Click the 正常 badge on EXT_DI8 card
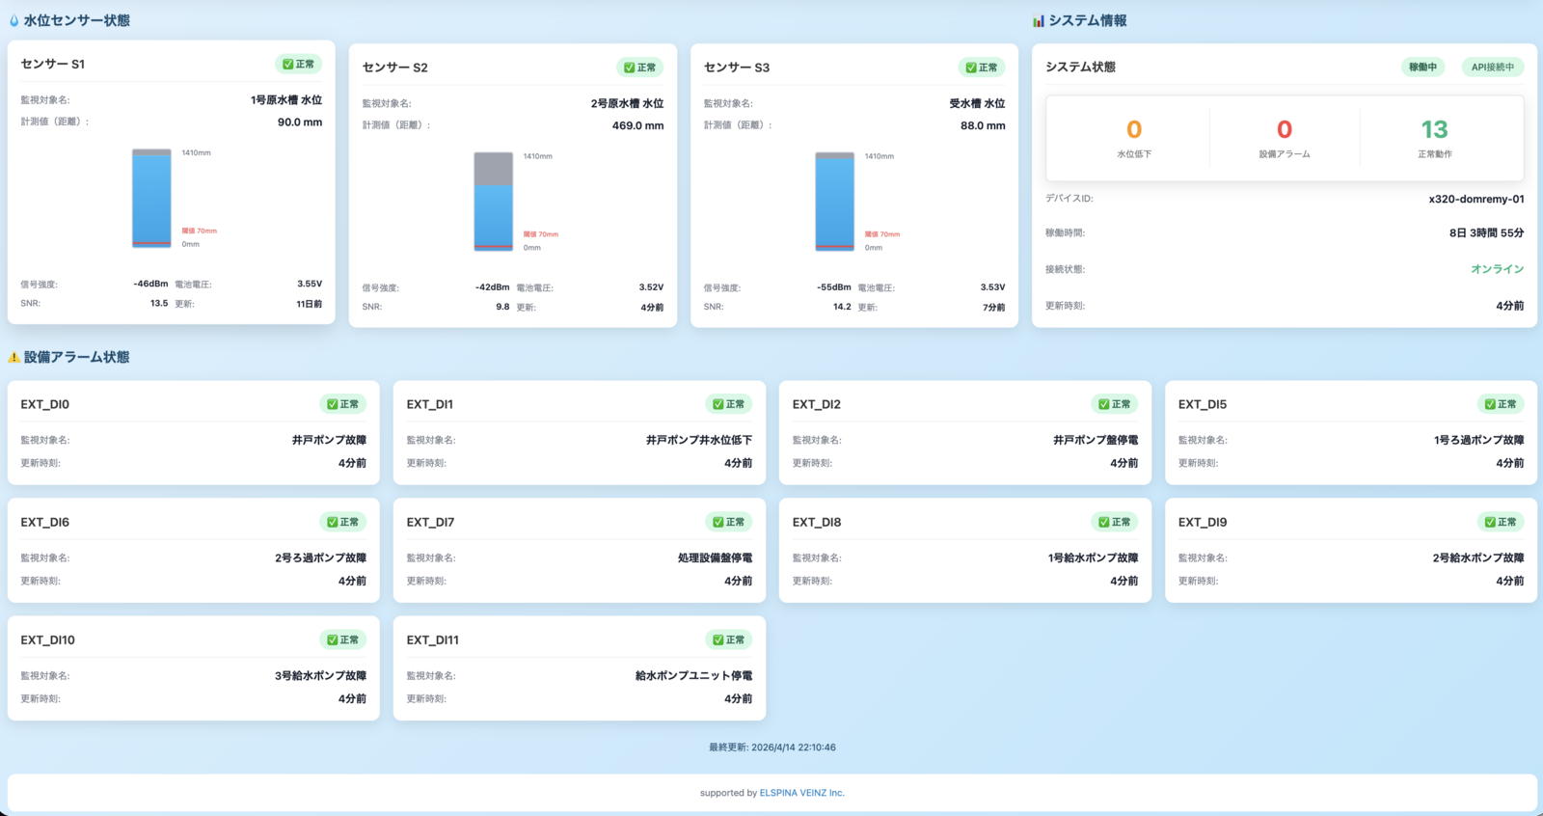The height and width of the screenshot is (816, 1543). coord(1114,522)
